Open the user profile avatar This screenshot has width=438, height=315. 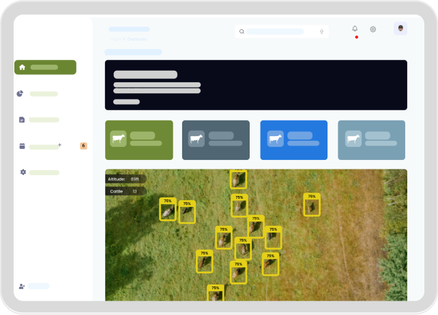400,29
